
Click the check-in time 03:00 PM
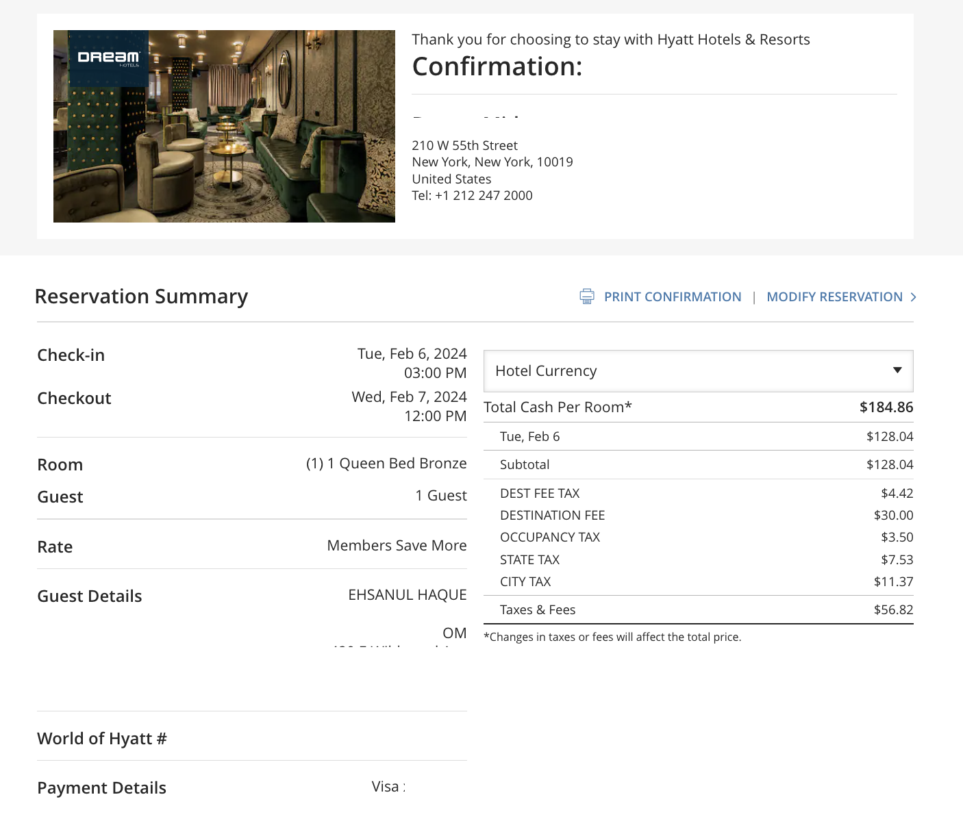click(x=436, y=373)
